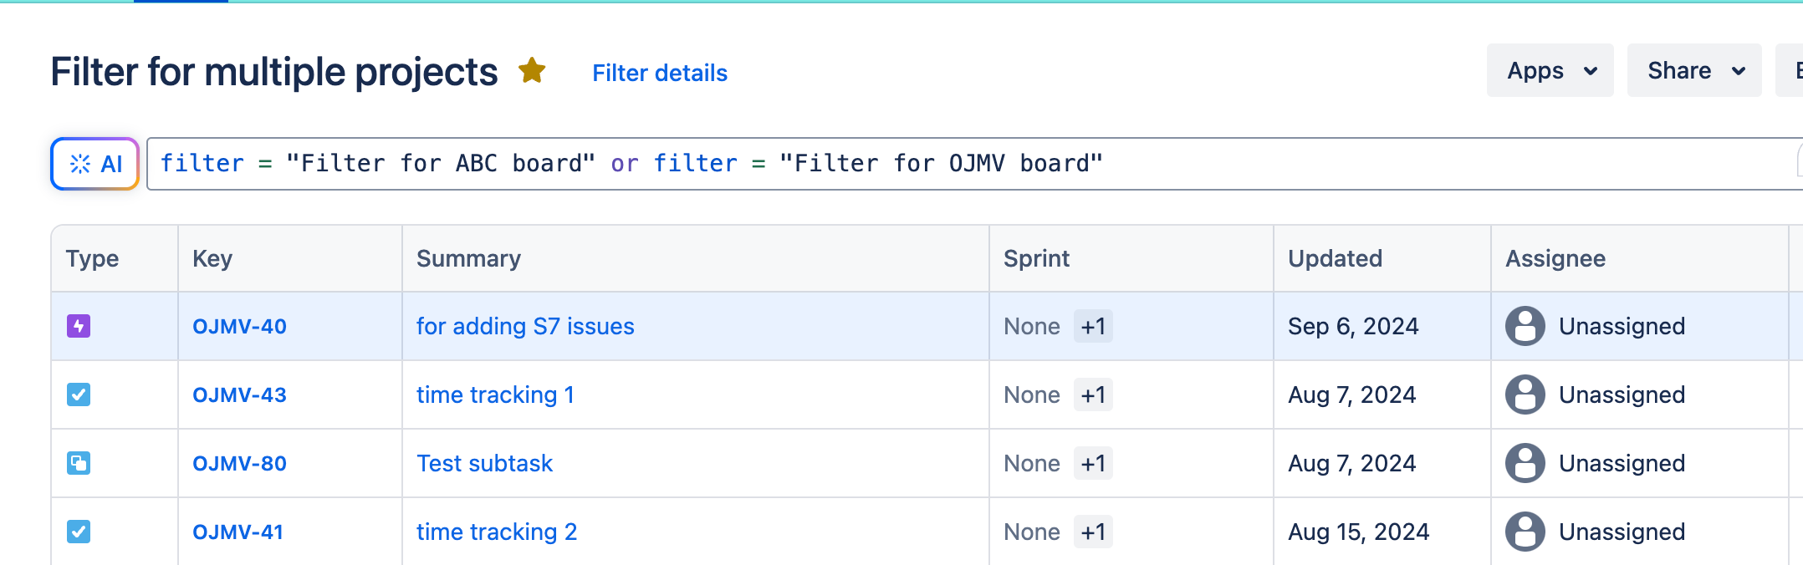Toggle the checkmark icon for time tracking 2

(78, 532)
